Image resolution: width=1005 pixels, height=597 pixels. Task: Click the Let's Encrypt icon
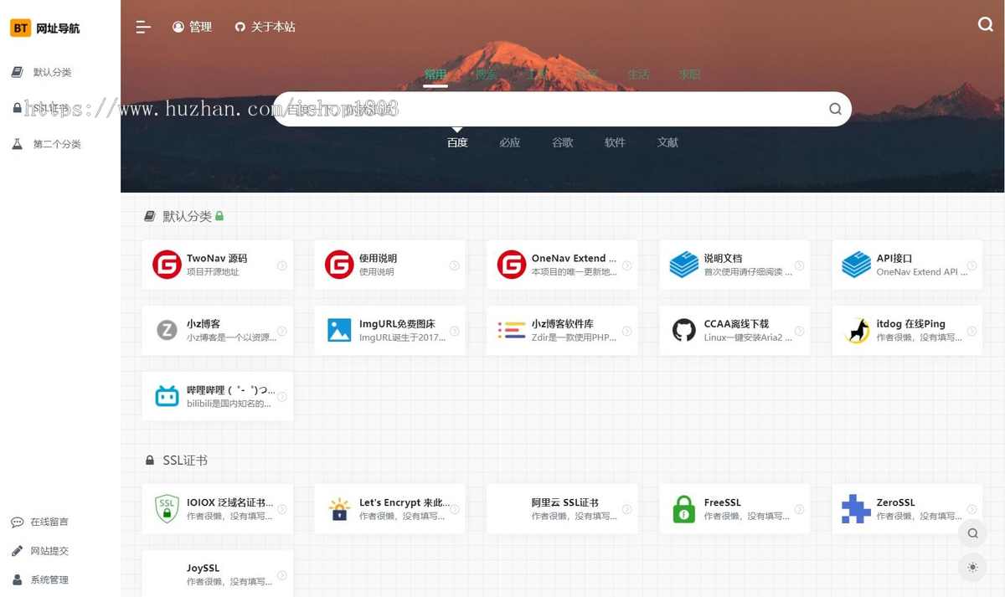(339, 509)
